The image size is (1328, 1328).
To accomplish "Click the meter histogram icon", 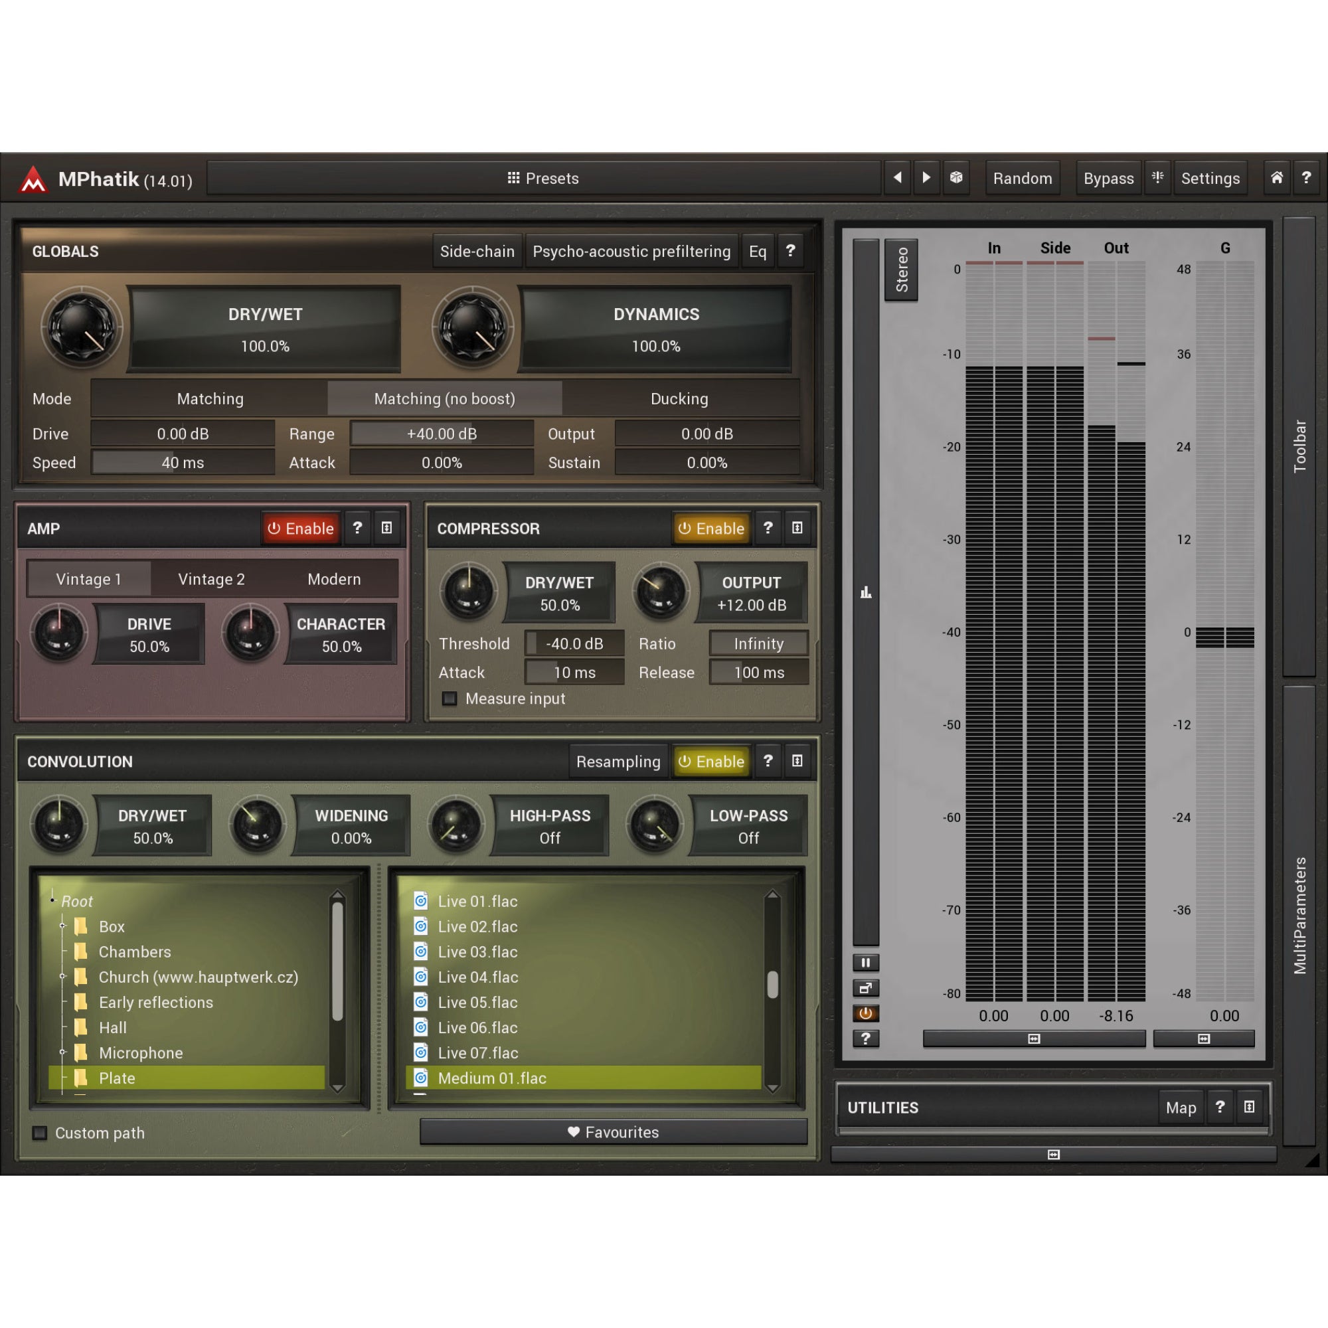I will [866, 592].
